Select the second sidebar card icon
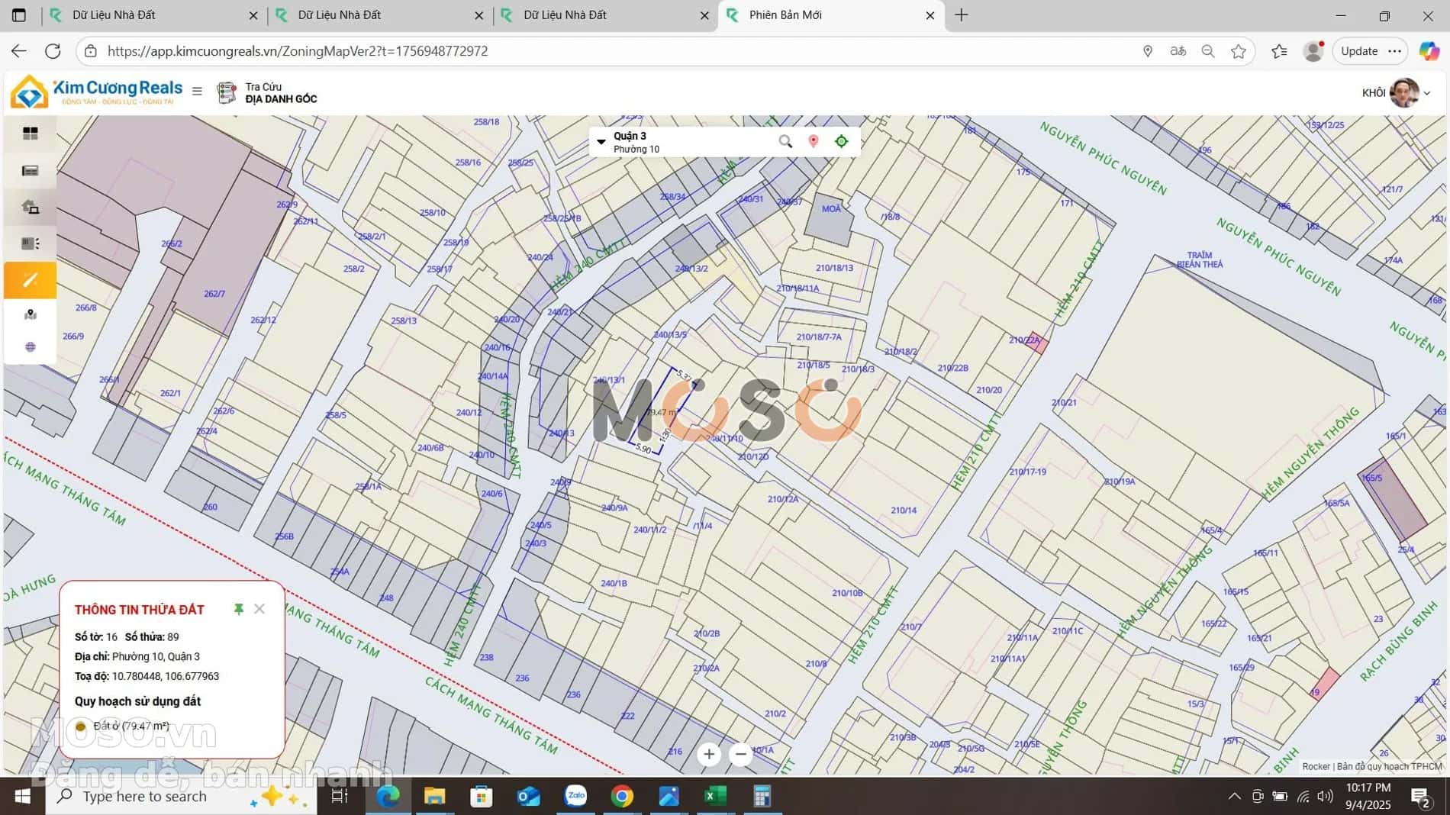 [31, 170]
